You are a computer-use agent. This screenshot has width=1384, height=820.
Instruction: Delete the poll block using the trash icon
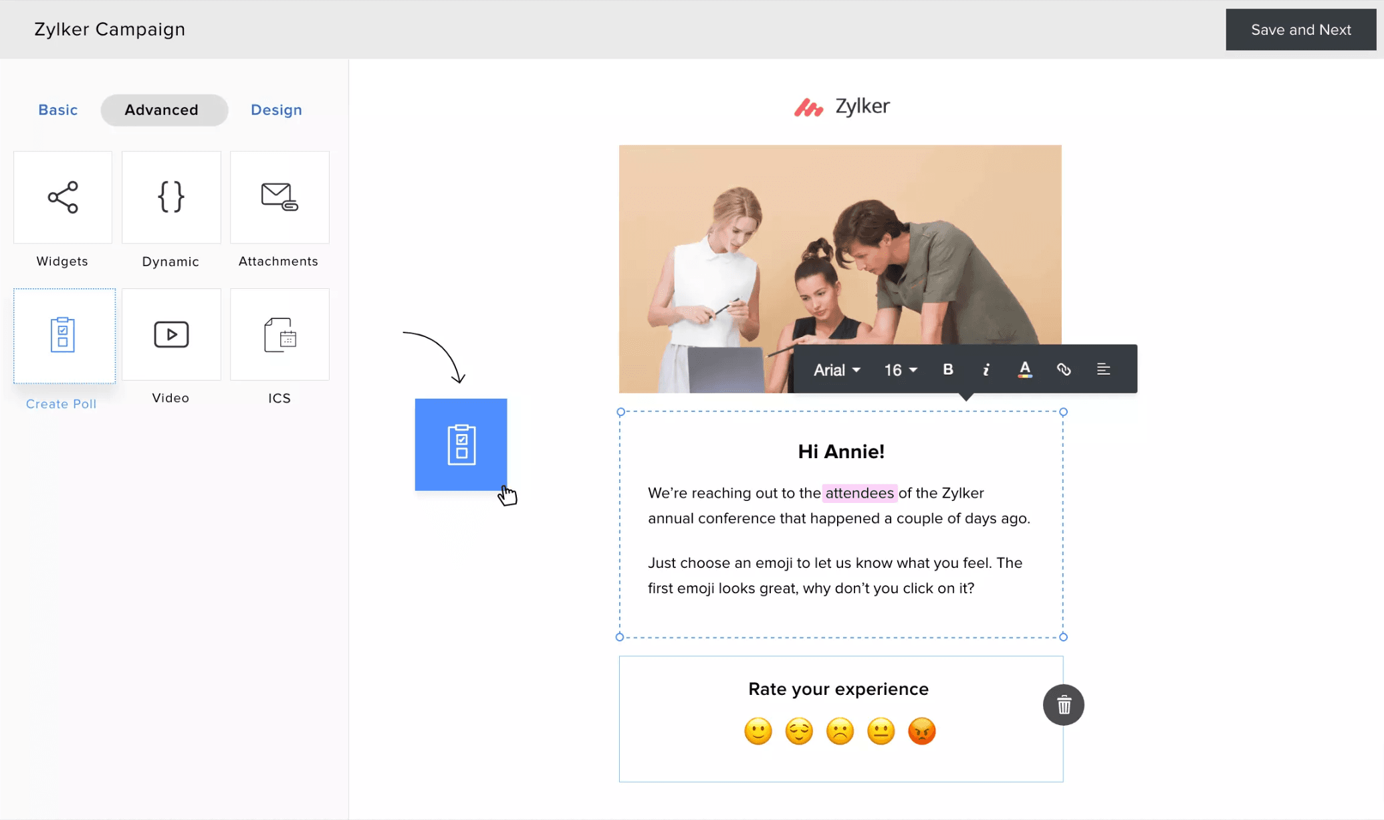[x=1063, y=704]
